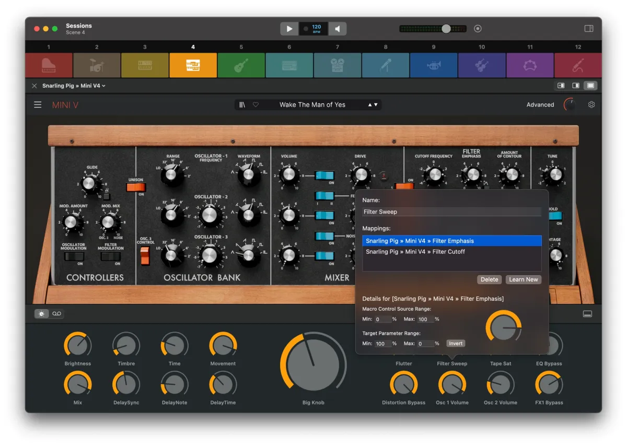This screenshot has width=627, height=446.
Task: Click the Cutoff Frequency knob
Action: click(434, 175)
